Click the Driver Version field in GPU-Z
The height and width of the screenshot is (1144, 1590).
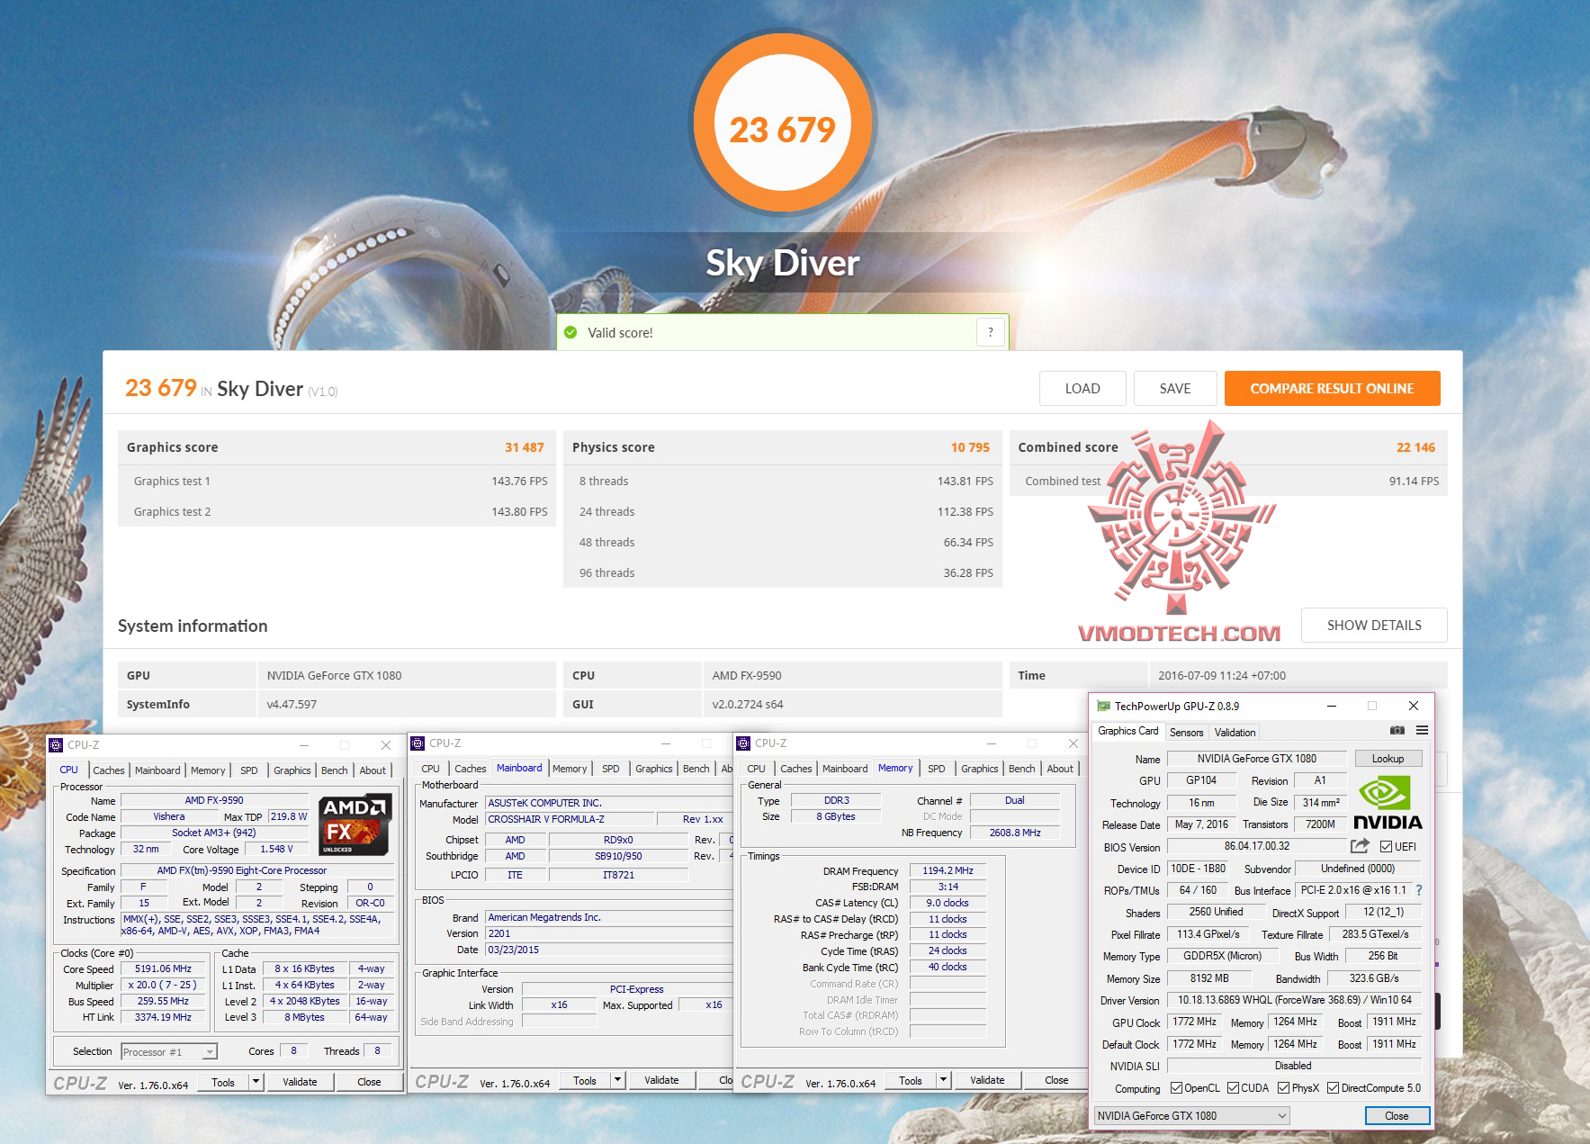1295,1000
